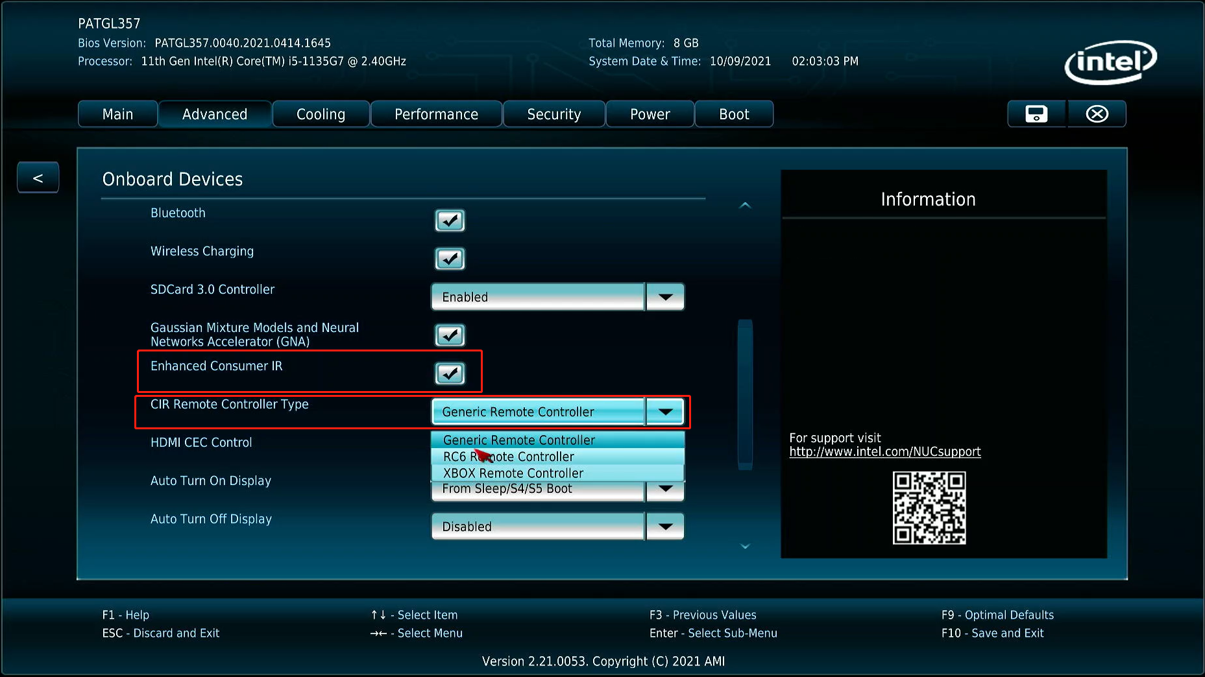Go back with the left arrow button
Image resolution: width=1205 pixels, height=677 pixels.
pos(38,178)
